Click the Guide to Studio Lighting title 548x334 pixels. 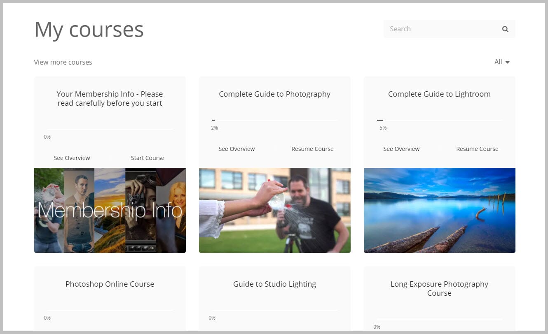275,284
